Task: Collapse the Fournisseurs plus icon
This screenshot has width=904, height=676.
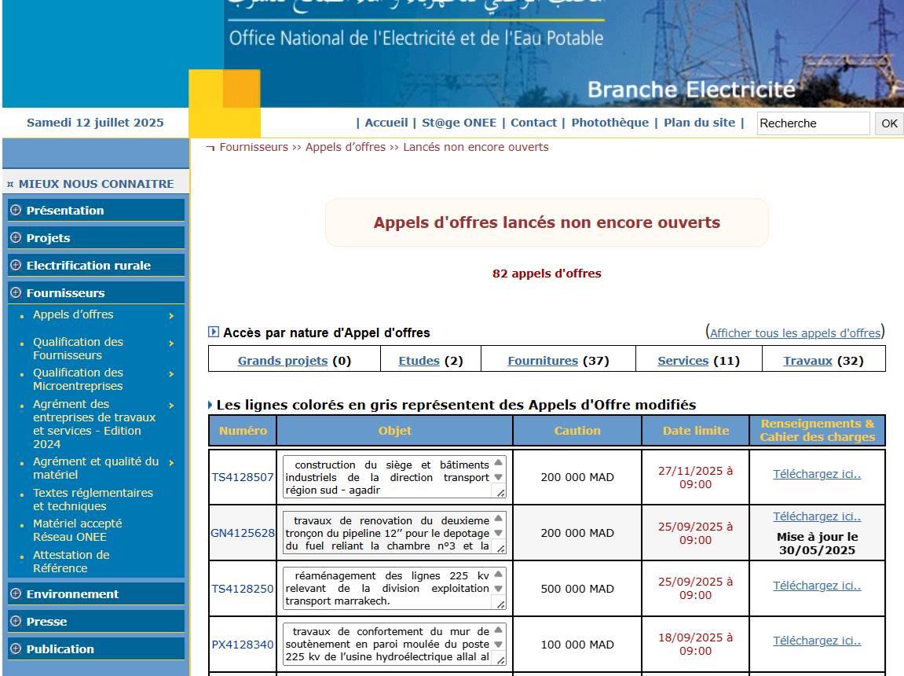Action: [16, 292]
